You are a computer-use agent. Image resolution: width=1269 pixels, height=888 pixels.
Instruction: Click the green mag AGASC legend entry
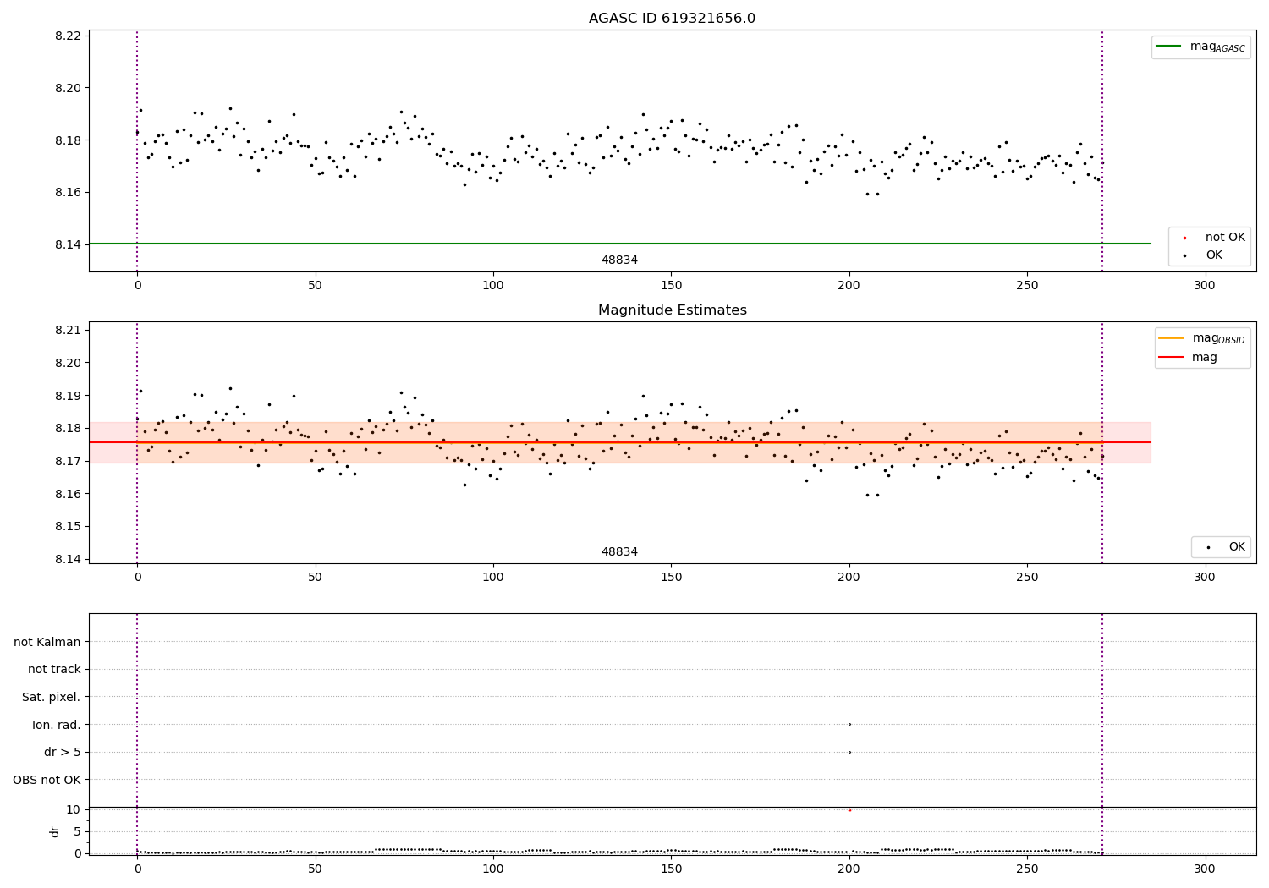[x=1200, y=47]
